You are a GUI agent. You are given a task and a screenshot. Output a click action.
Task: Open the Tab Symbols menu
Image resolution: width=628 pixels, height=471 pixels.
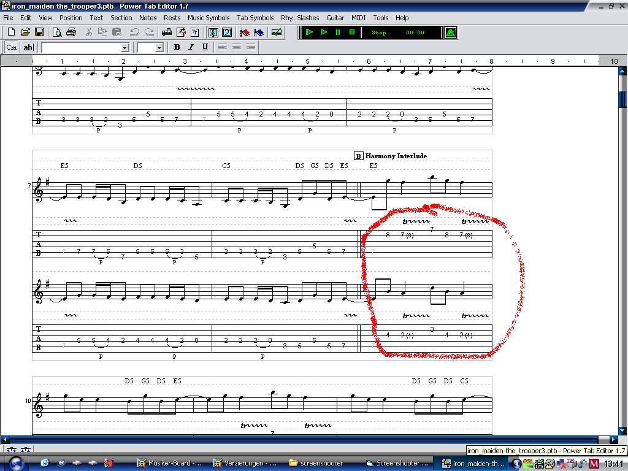click(255, 18)
